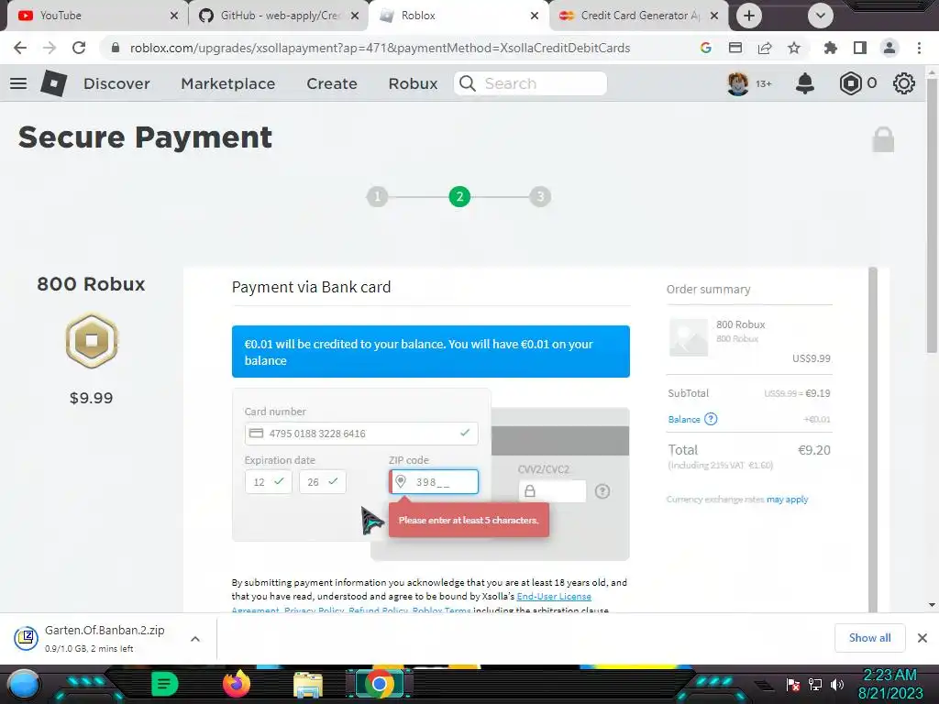This screenshot has width=939, height=704.
Task: Click the 'may apply' exchange rates link
Action: coord(788,500)
